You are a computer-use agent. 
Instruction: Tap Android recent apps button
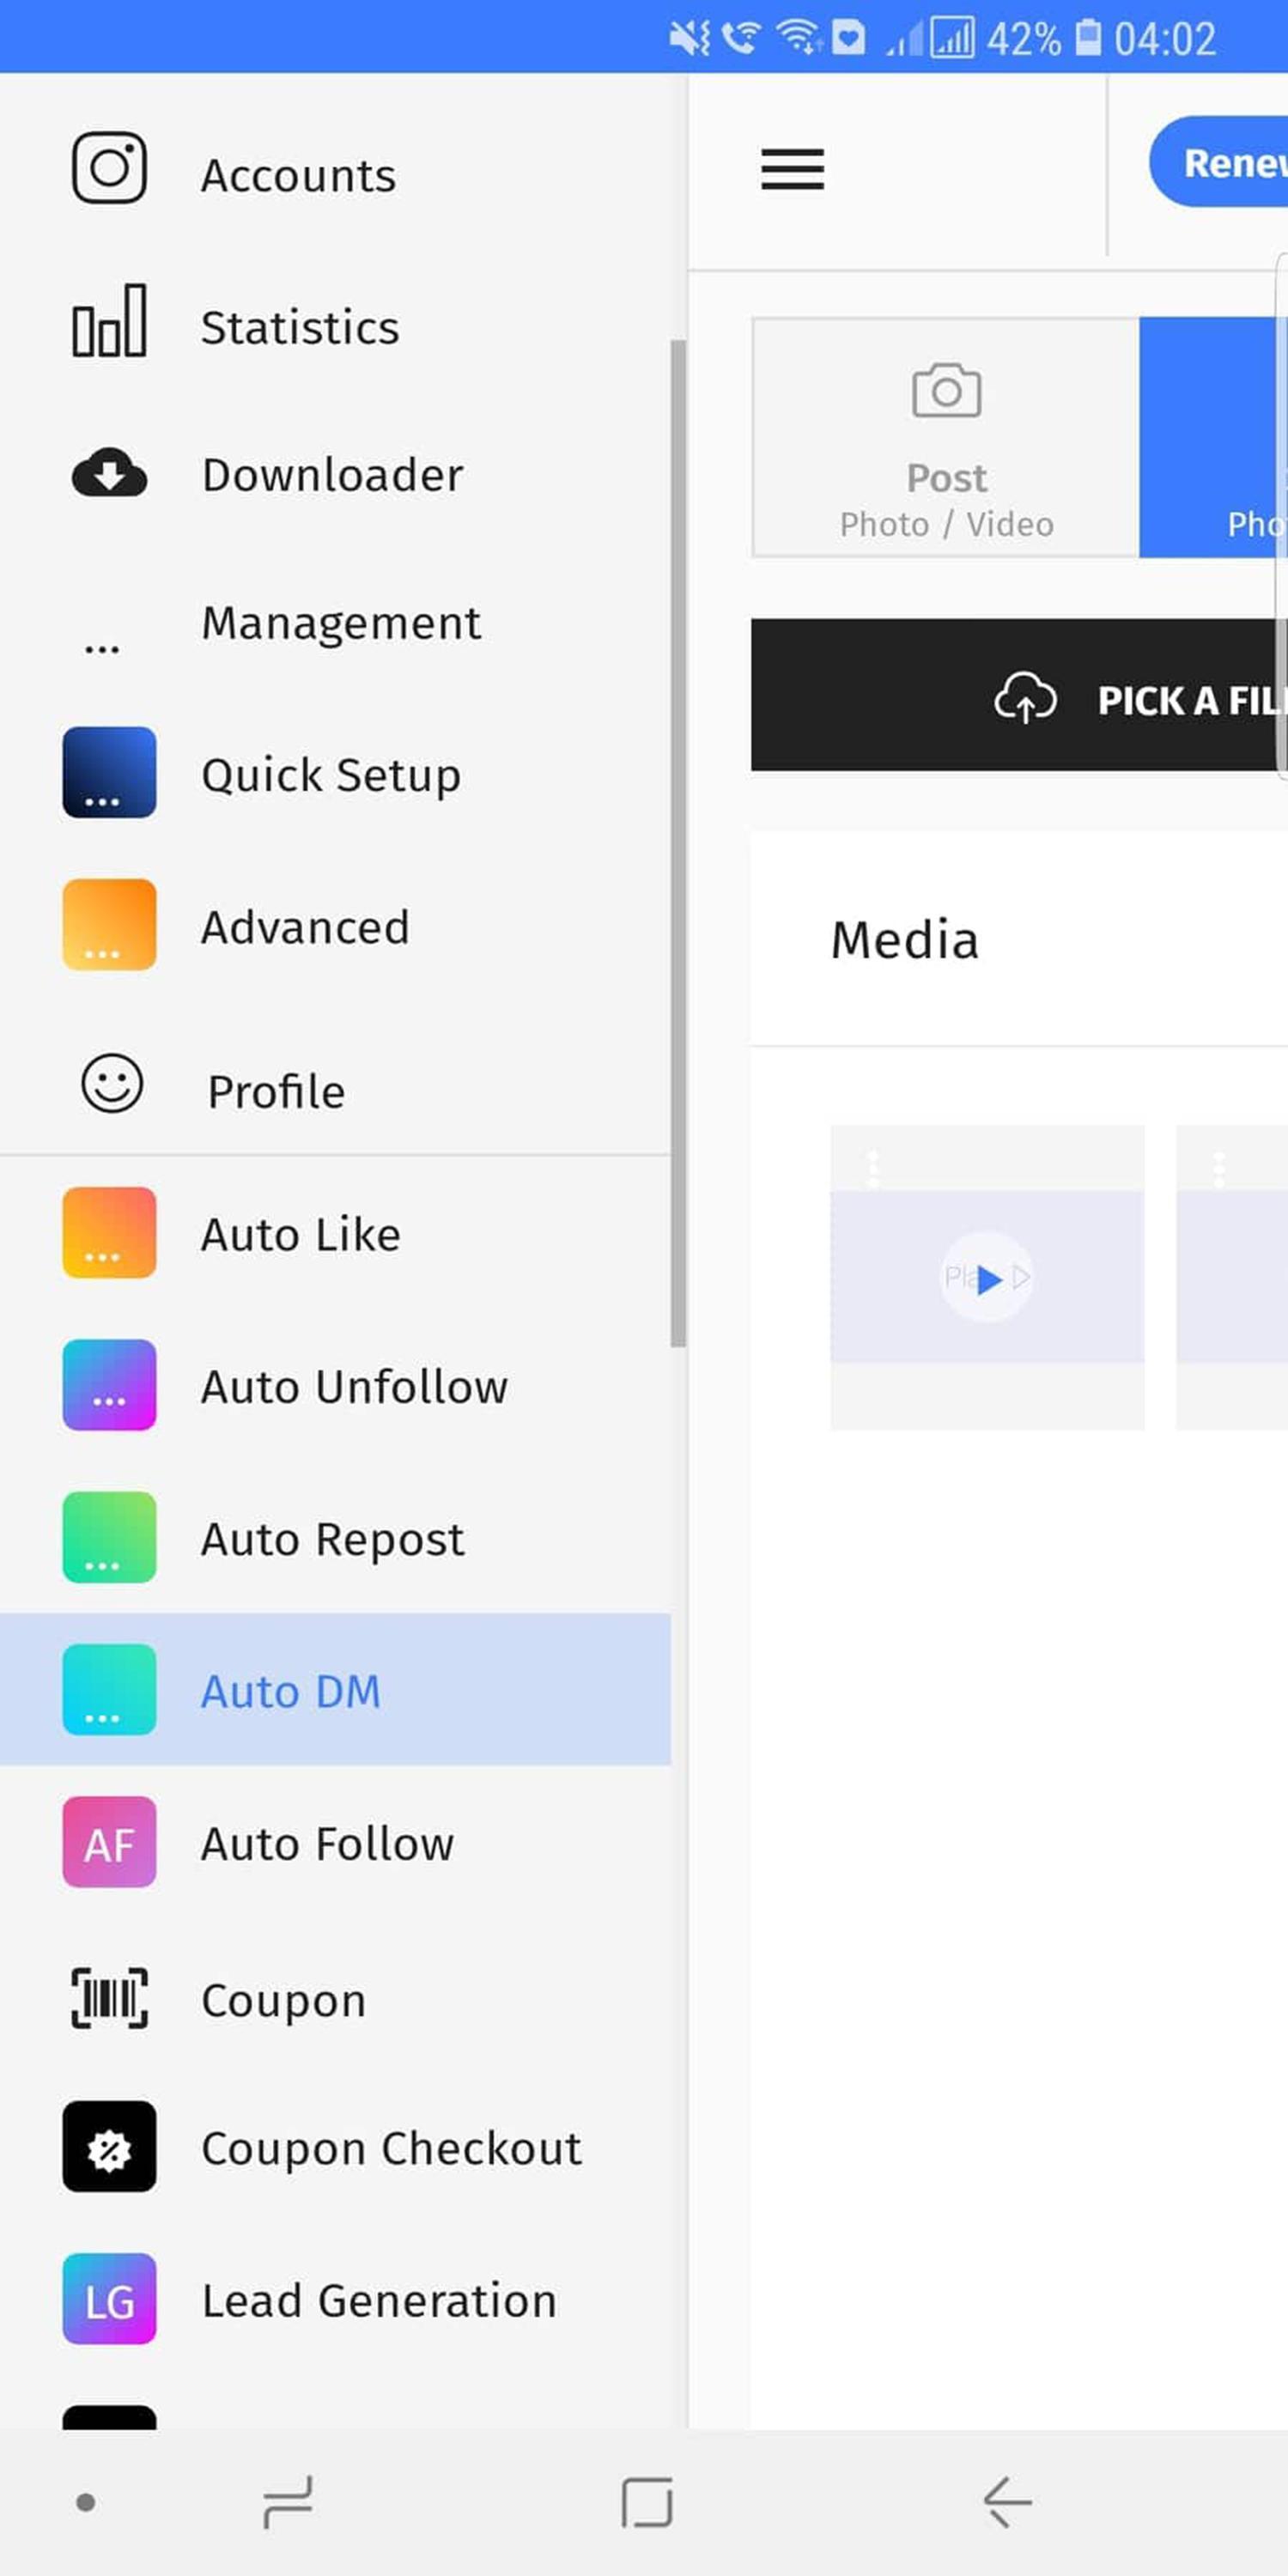[x=288, y=2502]
